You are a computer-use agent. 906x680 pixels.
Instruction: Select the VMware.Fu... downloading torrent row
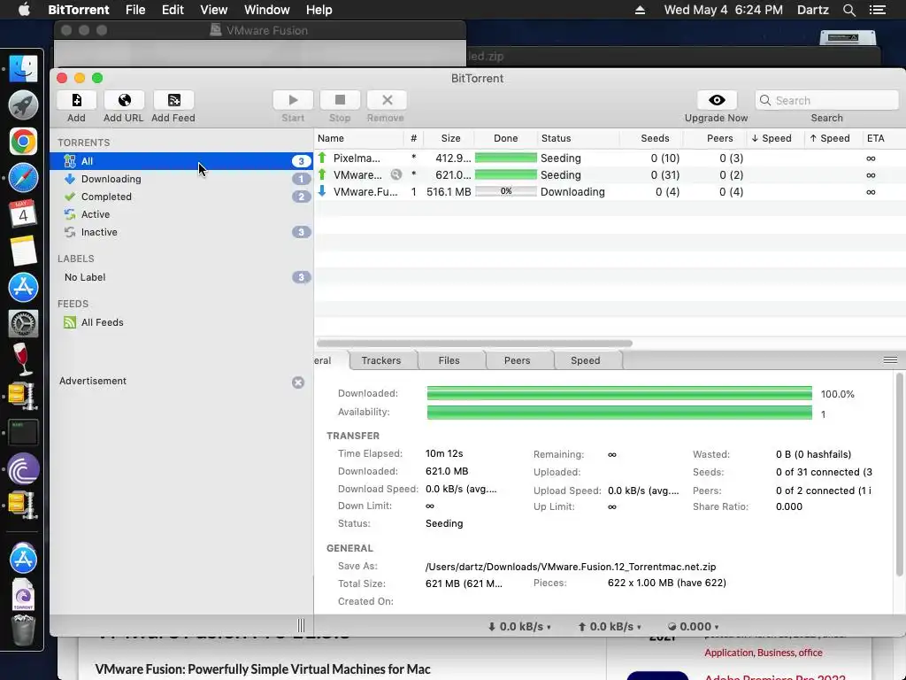click(x=610, y=191)
